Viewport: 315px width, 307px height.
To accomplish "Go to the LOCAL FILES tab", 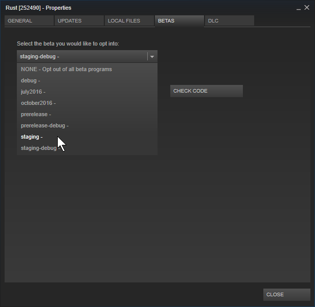I will click(129, 20).
